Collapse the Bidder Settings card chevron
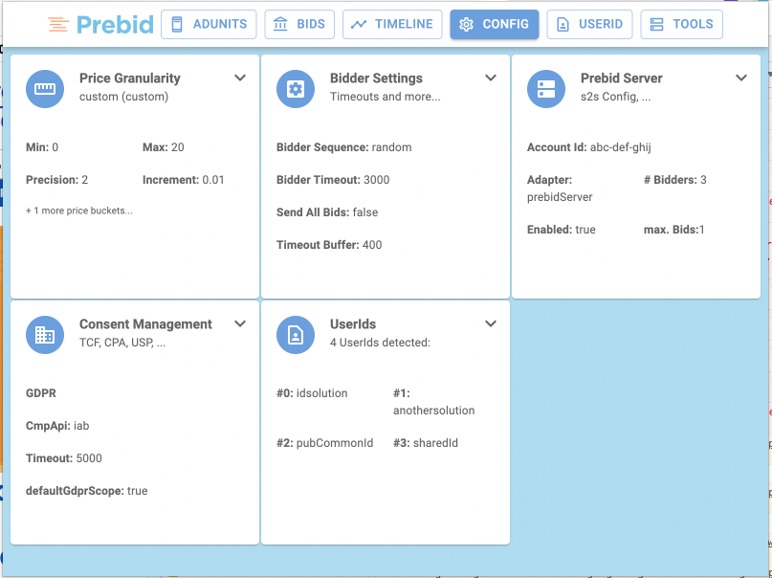Viewport: 772px width, 578px height. 491,78
